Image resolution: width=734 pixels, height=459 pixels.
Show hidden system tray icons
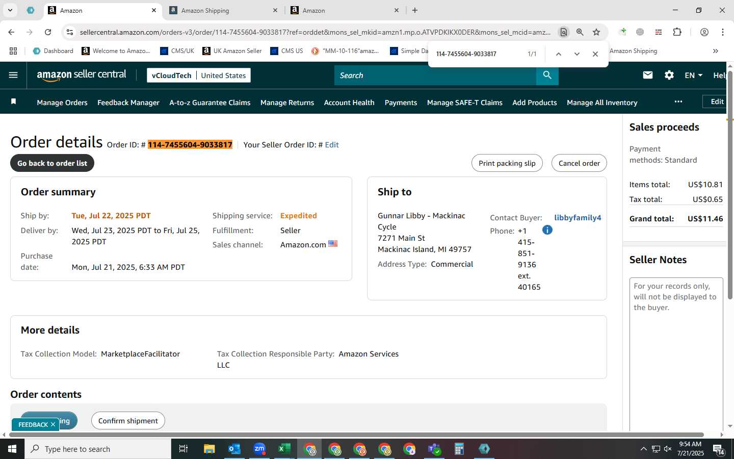click(x=643, y=449)
